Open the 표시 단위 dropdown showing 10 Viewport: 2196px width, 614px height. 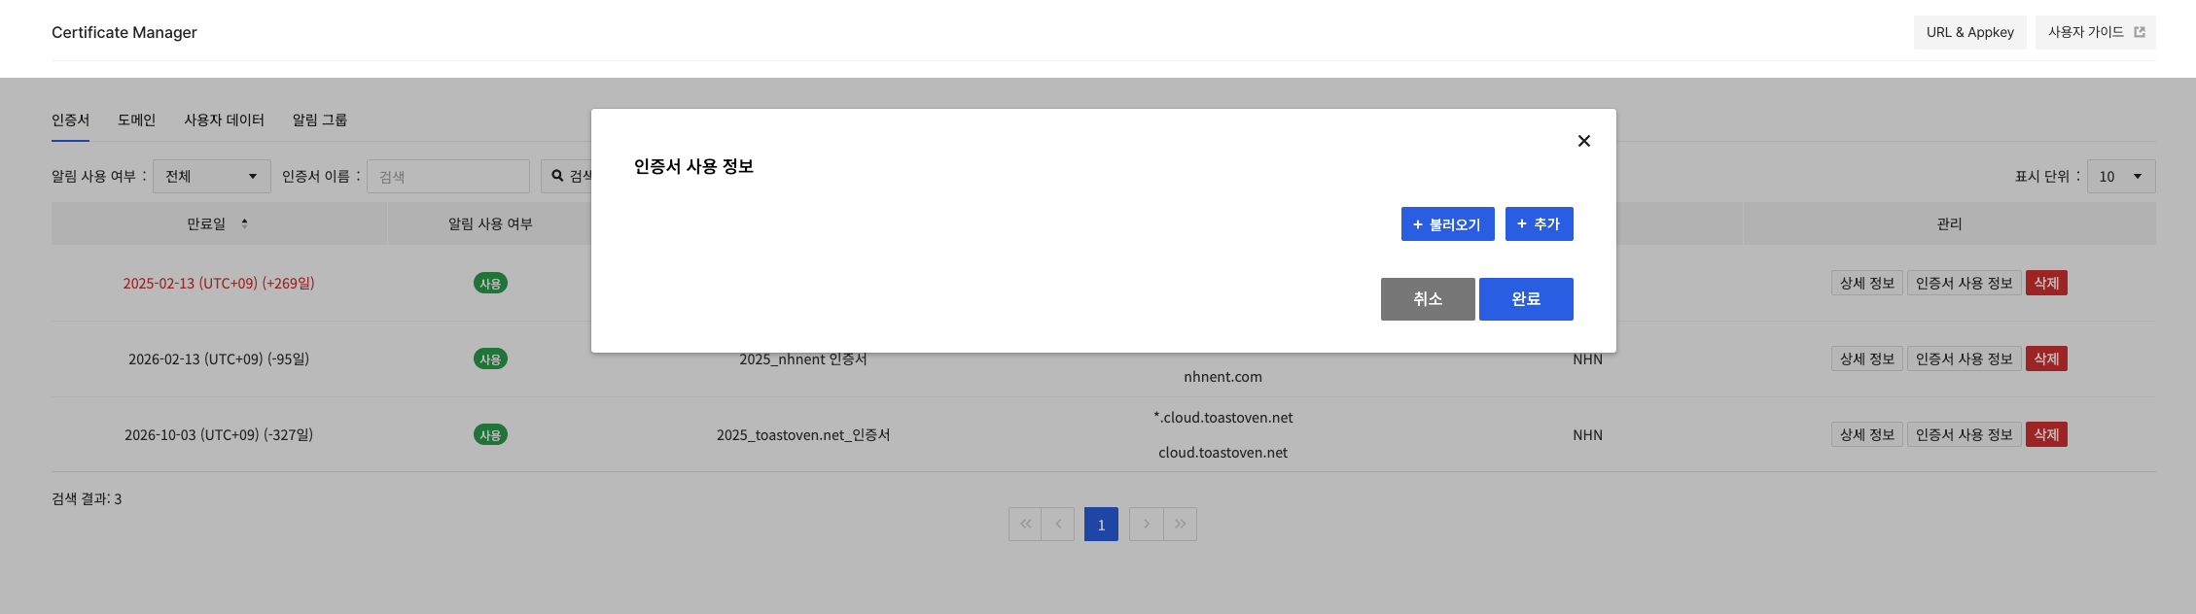2121,176
